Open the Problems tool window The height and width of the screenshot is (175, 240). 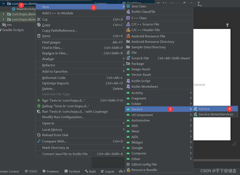(51, 171)
